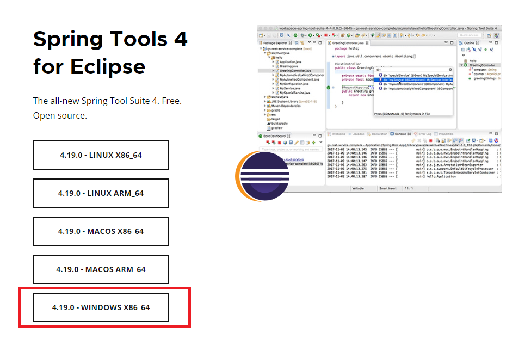The width and height of the screenshot is (531, 339).
Task: Click the "The all-new Spring Tool Suite 4" description
Action: [x=107, y=108]
